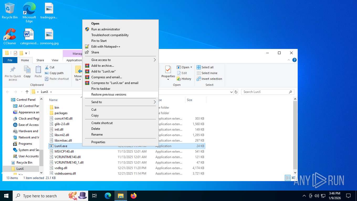Switch to the Share ribbon tab
This screenshot has width=357, height=201.
tap(40, 60)
